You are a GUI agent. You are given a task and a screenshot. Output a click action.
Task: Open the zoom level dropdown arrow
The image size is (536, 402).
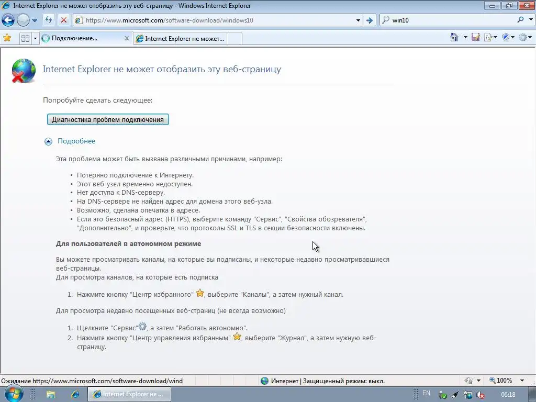coord(522,381)
